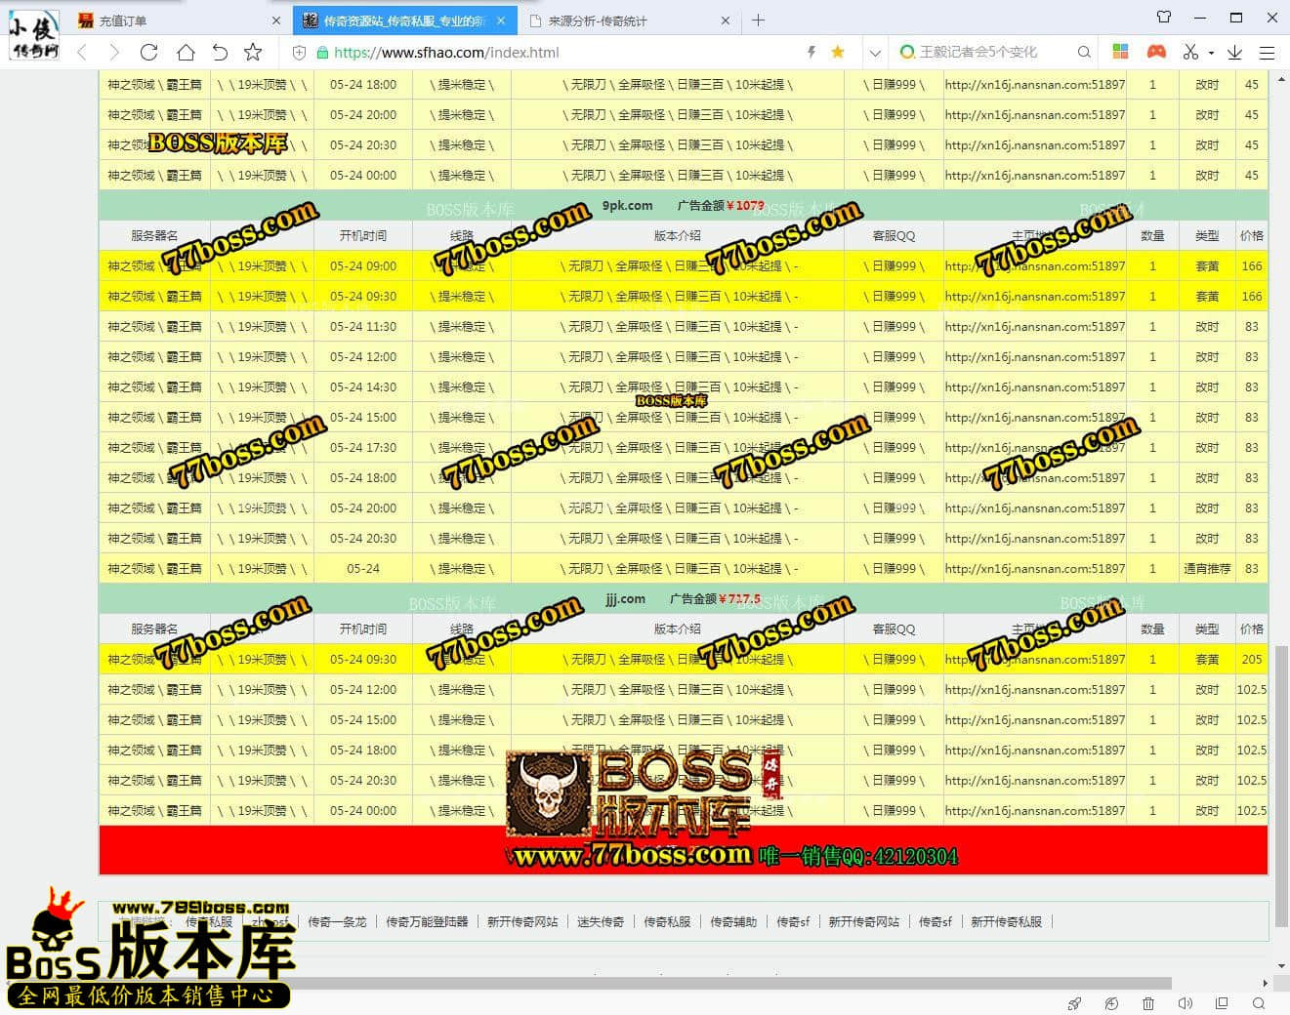This screenshot has height=1015, width=1290.
Task: Expand the address bar dropdown chevron
Action: [875, 53]
